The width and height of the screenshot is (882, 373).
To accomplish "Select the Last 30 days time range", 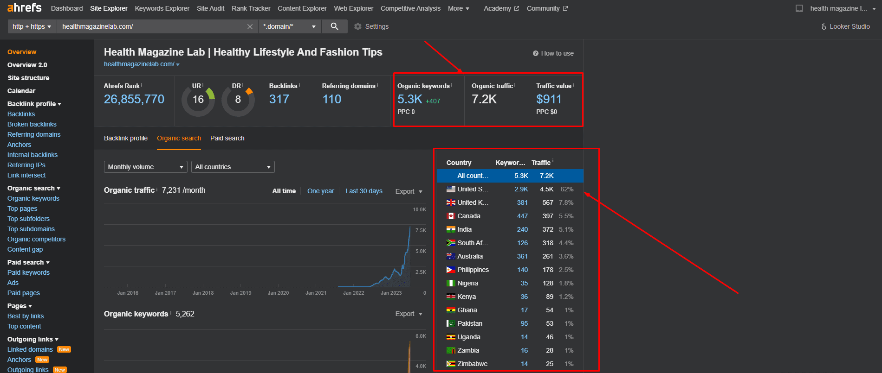I will [x=364, y=191].
